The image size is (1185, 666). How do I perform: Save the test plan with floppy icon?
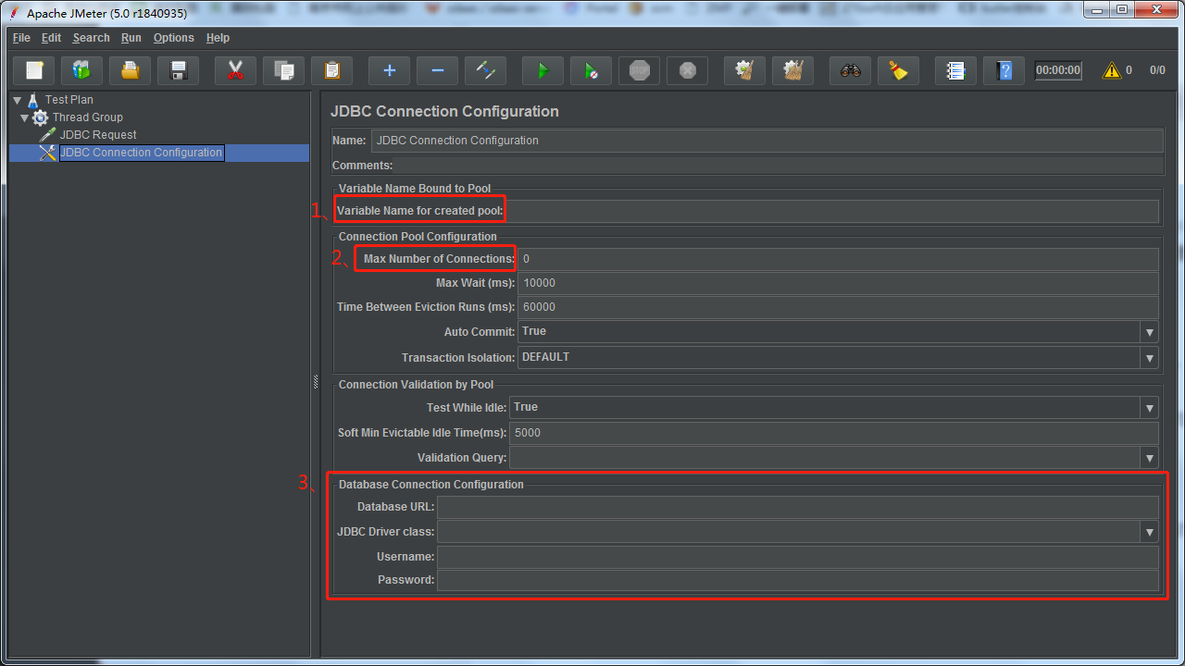pos(179,70)
